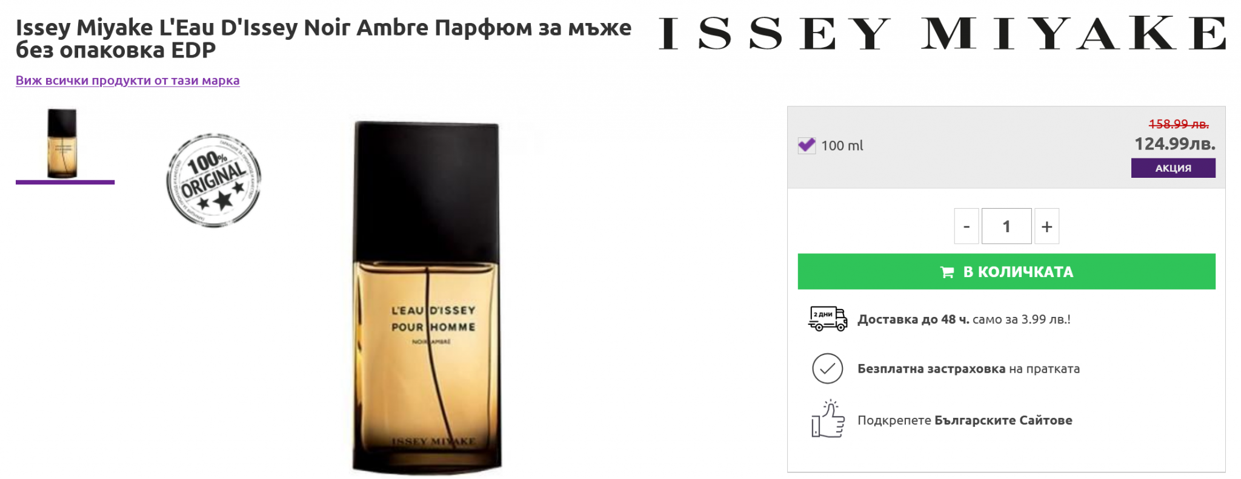
Task: Click the quantity input field
Action: pyautogui.click(x=1006, y=226)
